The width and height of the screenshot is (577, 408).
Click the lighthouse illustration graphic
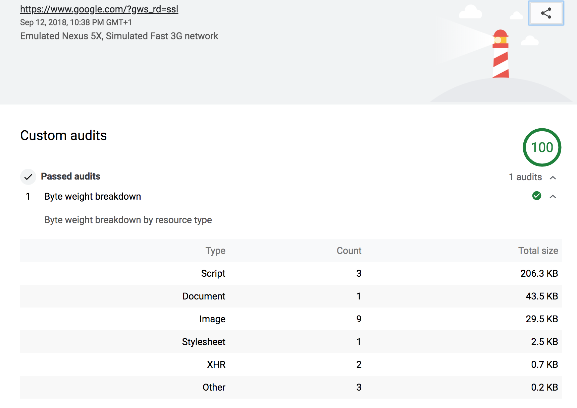501,55
